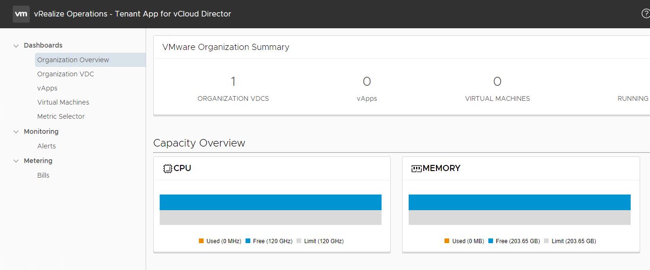Screen dimensions: 650x270
Task: Collapse the Dashboards section chevron
Action: 16,46
